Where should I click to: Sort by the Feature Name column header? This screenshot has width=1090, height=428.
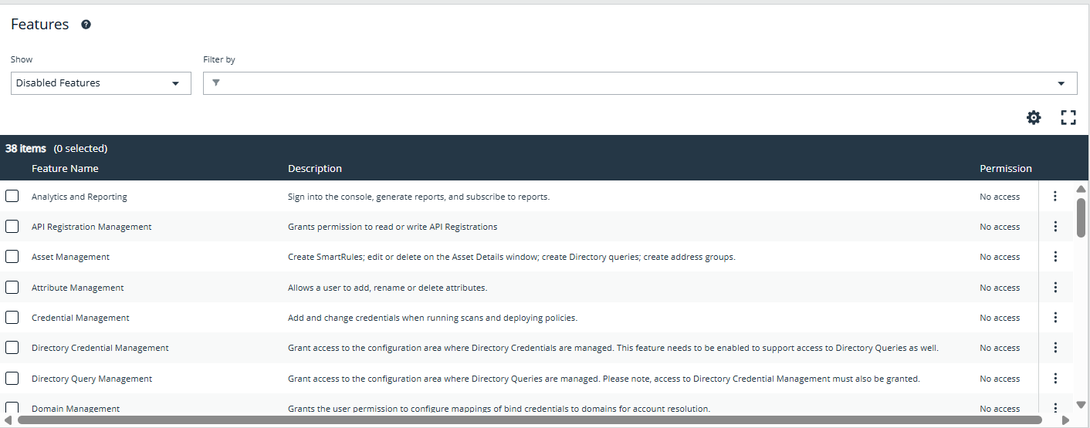click(x=65, y=168)
